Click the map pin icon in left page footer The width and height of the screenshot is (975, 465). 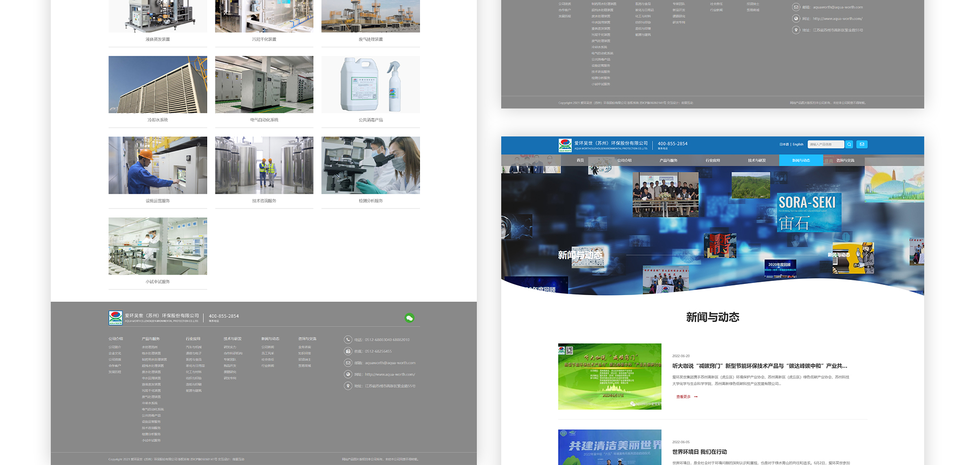[x=348, y=386]
